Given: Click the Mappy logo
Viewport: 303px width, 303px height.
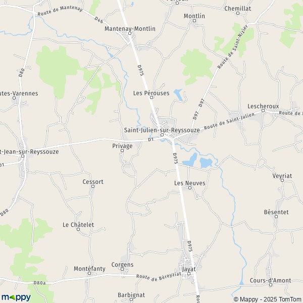Looking at the screenshot, I should [16, 297].
